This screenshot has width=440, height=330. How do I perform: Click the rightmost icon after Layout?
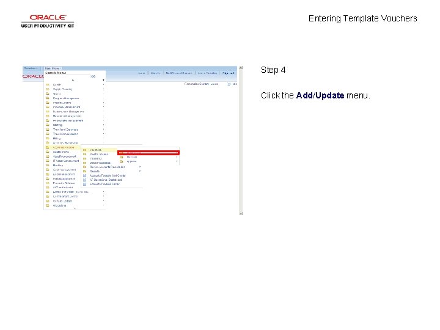(x=235, y=84)
